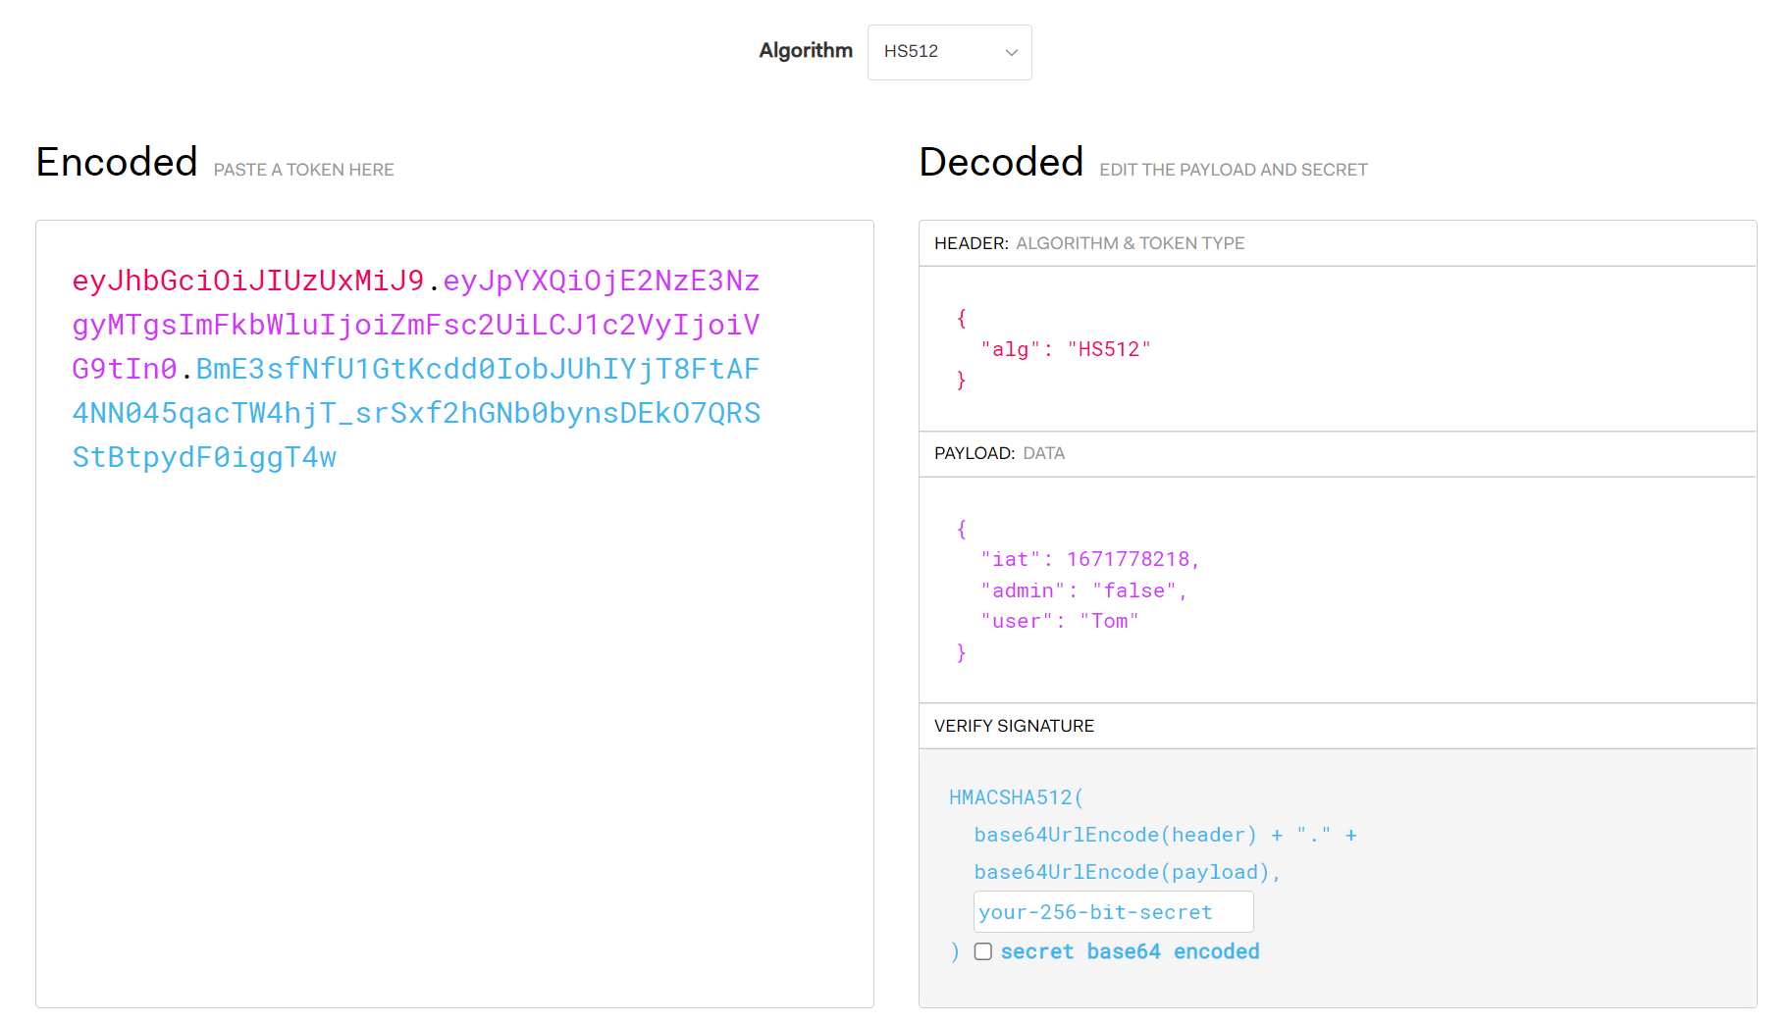
Task: Click the Encoded heading
Action: click(x=117, y=162)
